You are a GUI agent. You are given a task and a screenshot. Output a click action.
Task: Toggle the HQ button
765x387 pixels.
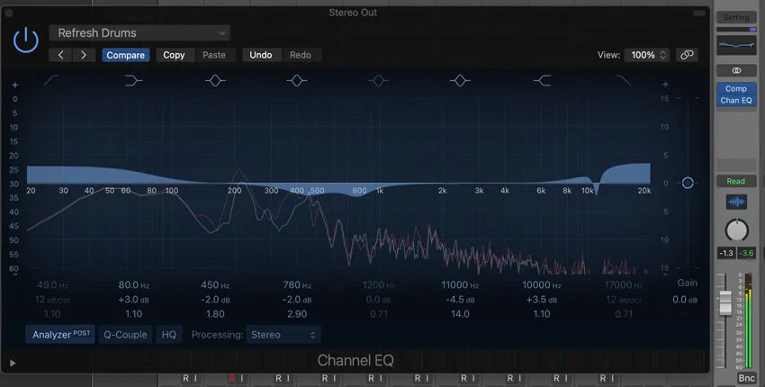[x=169, y=334]
